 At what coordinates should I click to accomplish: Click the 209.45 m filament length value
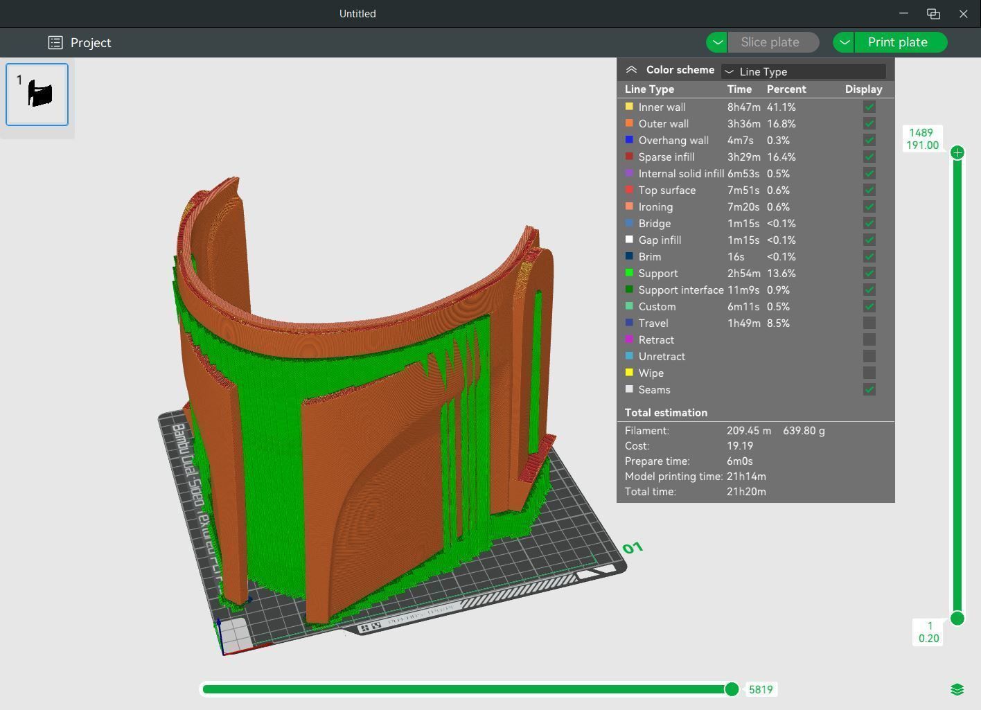point(749,431)
